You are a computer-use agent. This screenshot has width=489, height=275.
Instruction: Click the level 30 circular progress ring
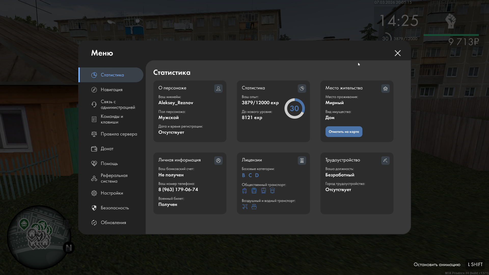point(294,108)
